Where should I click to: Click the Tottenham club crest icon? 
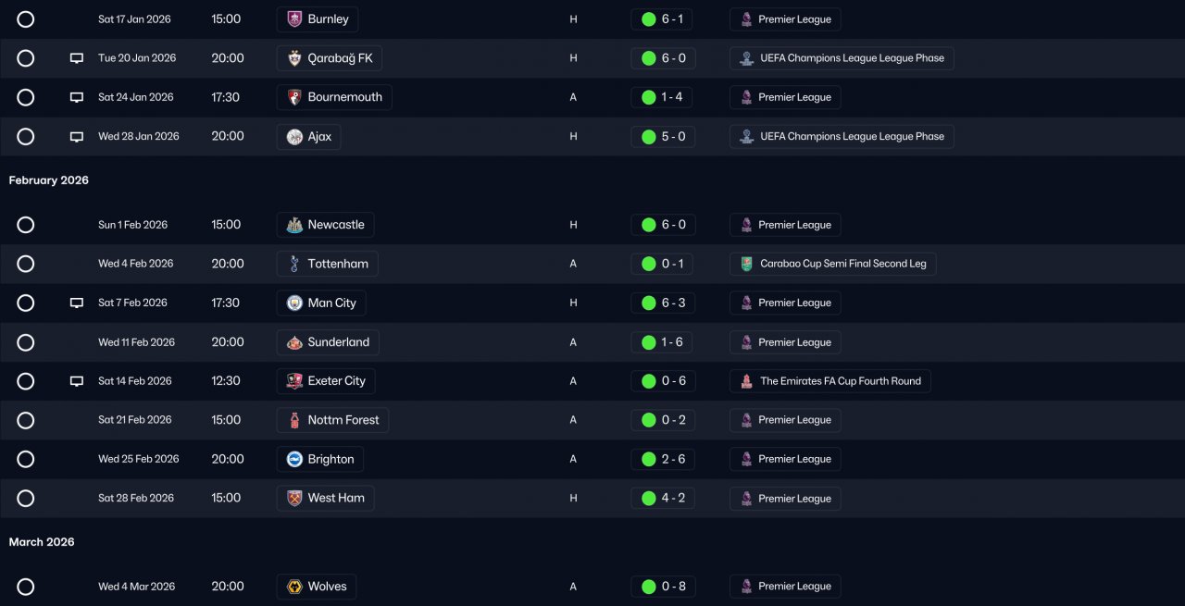coord(294,264)
